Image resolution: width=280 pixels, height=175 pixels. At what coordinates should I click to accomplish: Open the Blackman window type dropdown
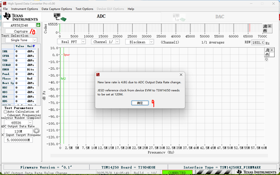[x=151, y=42]
